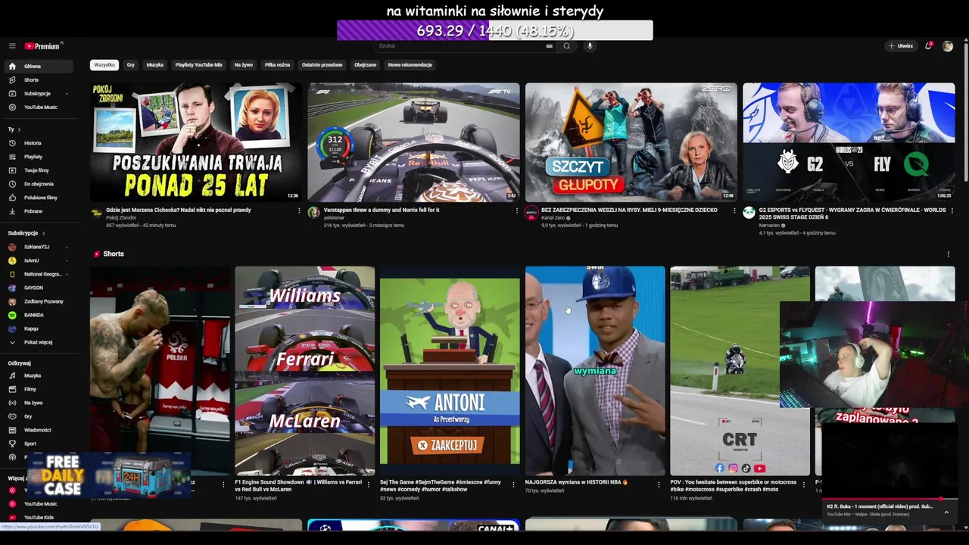Viewport: 969px width, 545px height.
Task: Expand the Subskrypcje section header
Action: click(26, 233)
